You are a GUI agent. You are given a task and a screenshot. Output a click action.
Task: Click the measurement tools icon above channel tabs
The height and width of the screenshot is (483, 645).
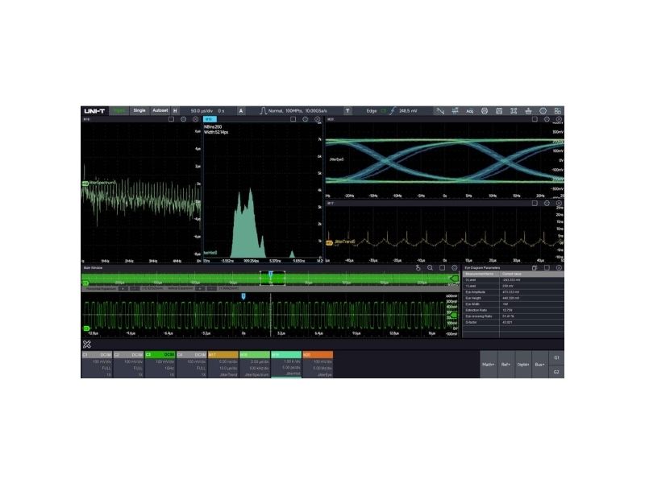point(87,345)
